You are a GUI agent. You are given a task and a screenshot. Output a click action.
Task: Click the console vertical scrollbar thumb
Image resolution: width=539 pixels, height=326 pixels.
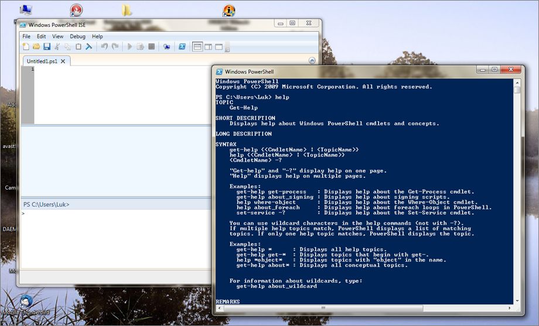tap(517, 90)
